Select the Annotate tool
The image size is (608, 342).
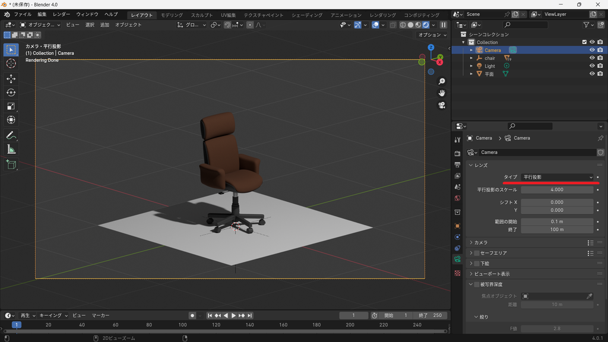[x=11, y=135]
